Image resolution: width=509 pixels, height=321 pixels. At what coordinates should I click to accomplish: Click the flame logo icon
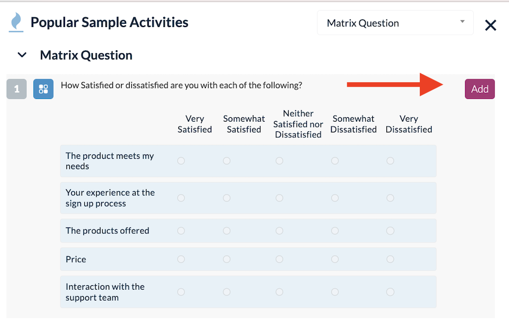coord(17,22)
